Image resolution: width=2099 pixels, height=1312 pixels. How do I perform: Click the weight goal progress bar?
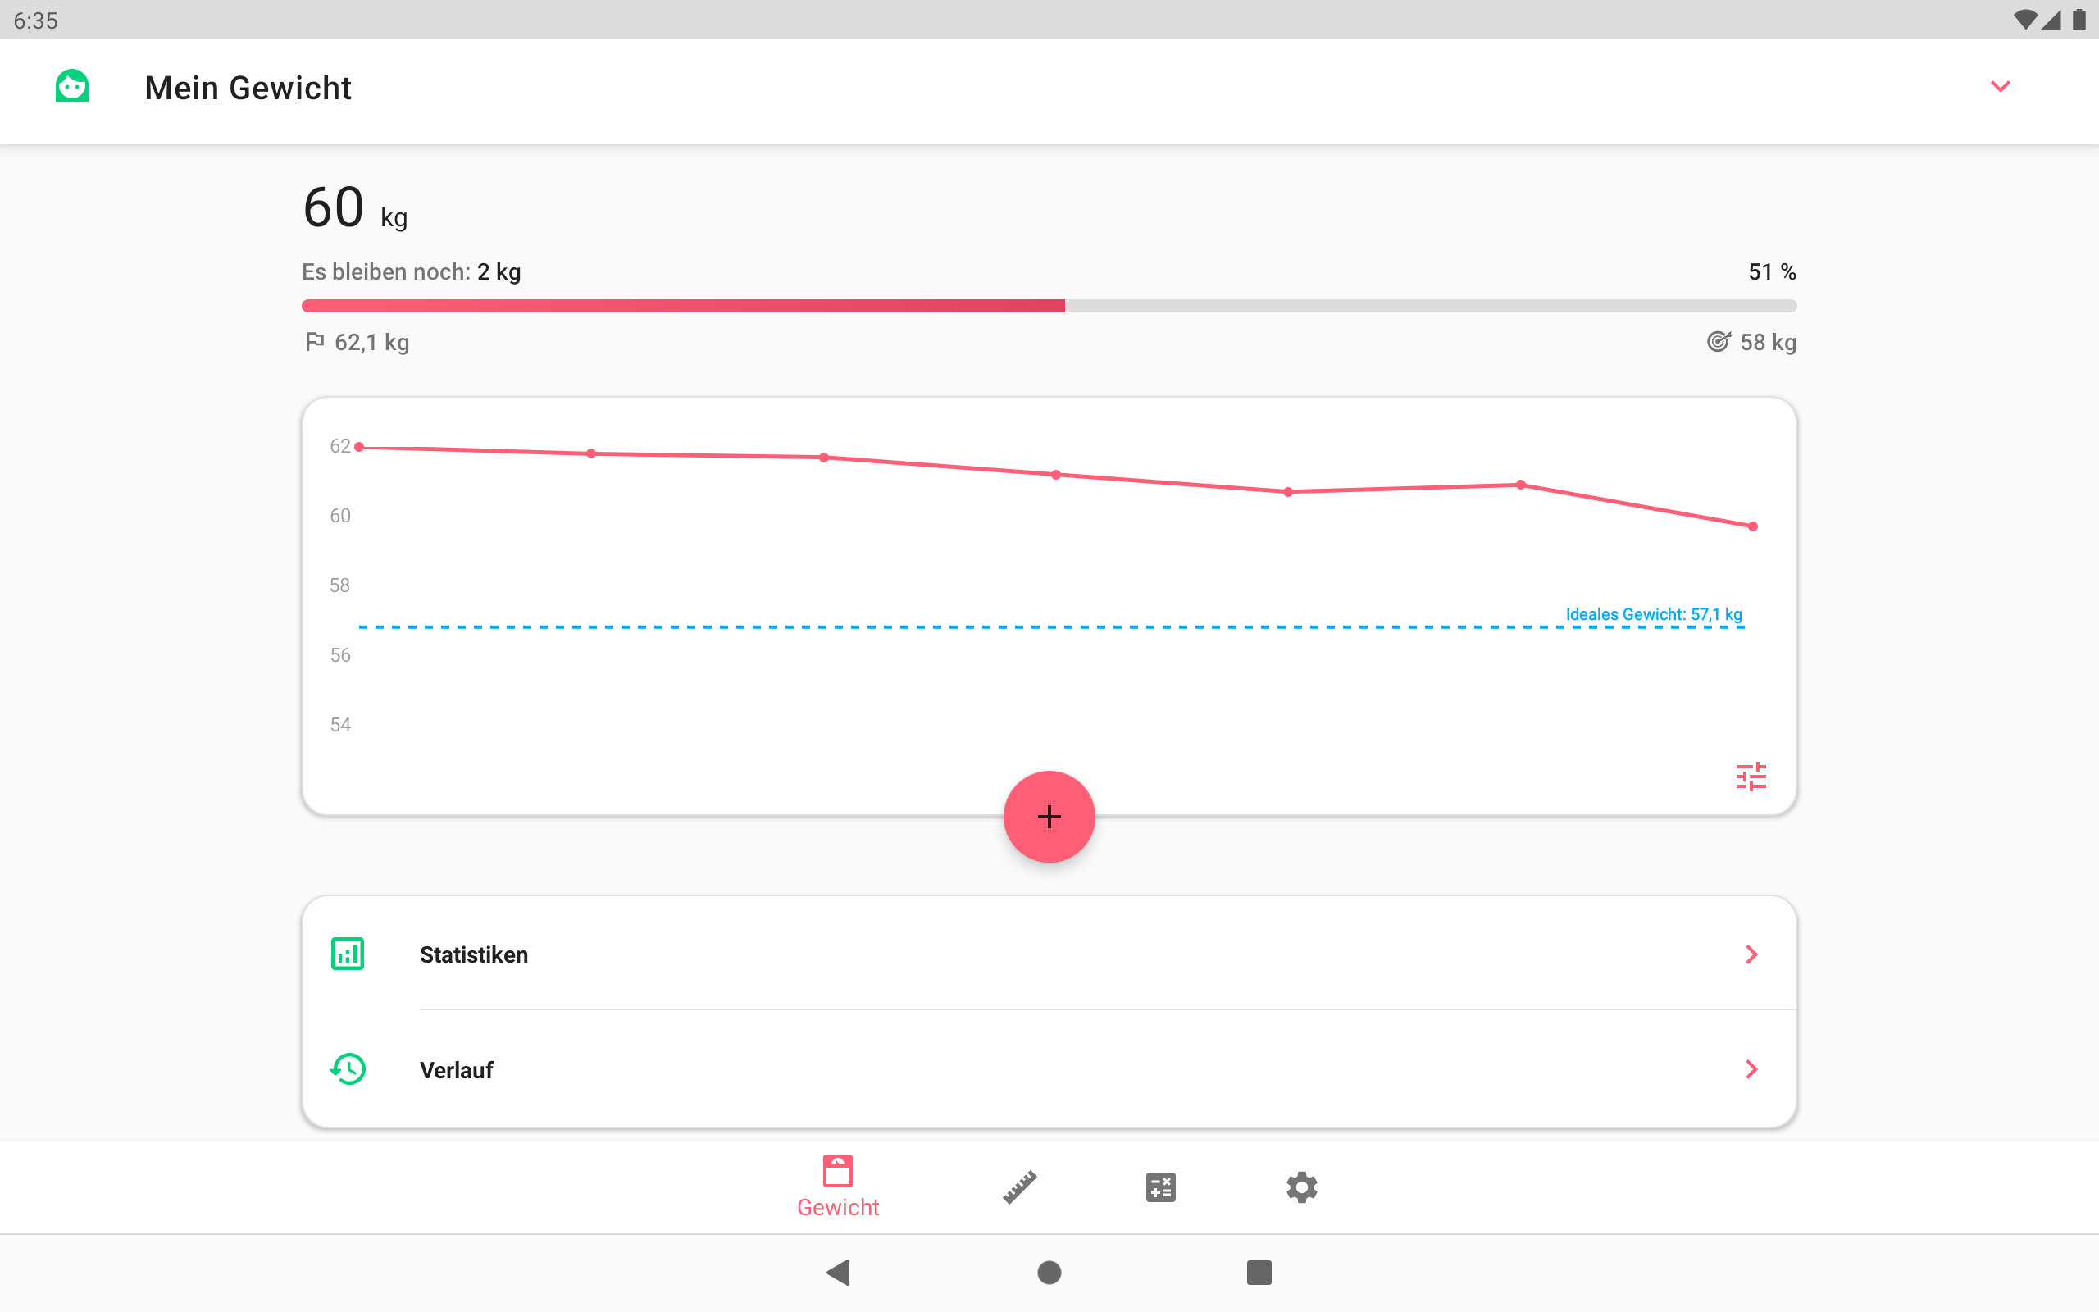(x=1049, y=305)
